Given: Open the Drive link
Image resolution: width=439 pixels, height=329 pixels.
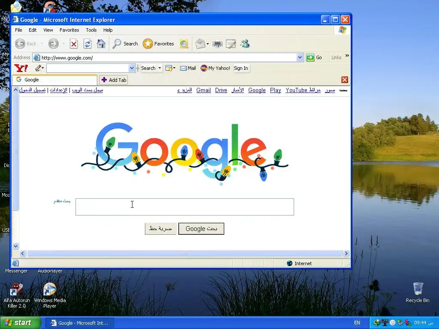Looking at the screenshot, I should pos(221,90).
